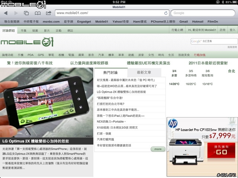Open the bookmarks book icon
Viewport: 238px width, 178px height.
38,13
